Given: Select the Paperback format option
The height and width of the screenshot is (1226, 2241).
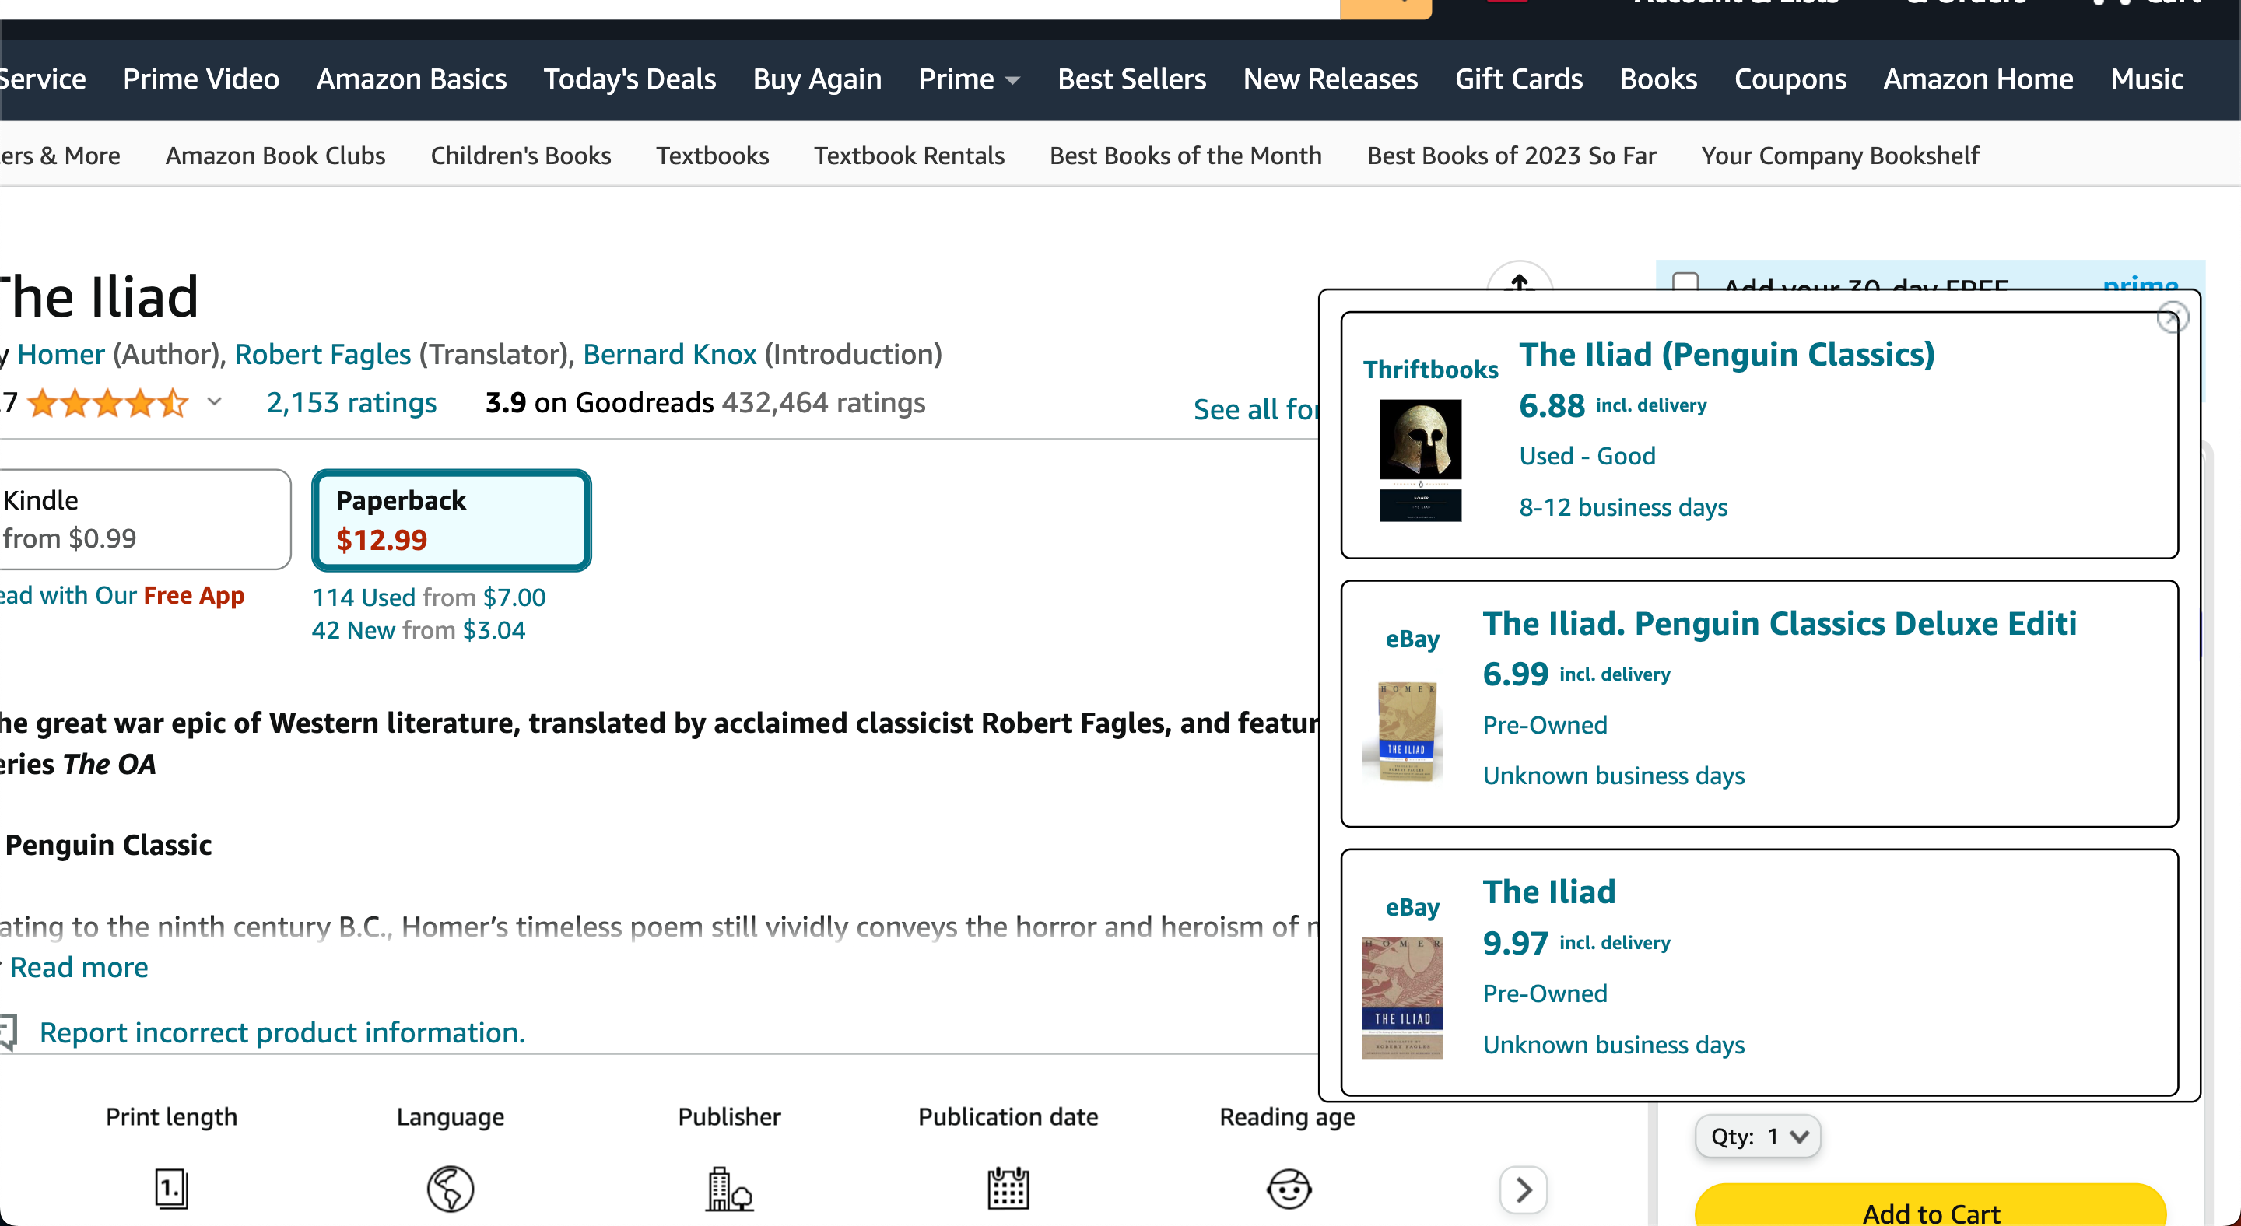Looking at the screenshot, I should pyautogui.click(x=451, y=520).
